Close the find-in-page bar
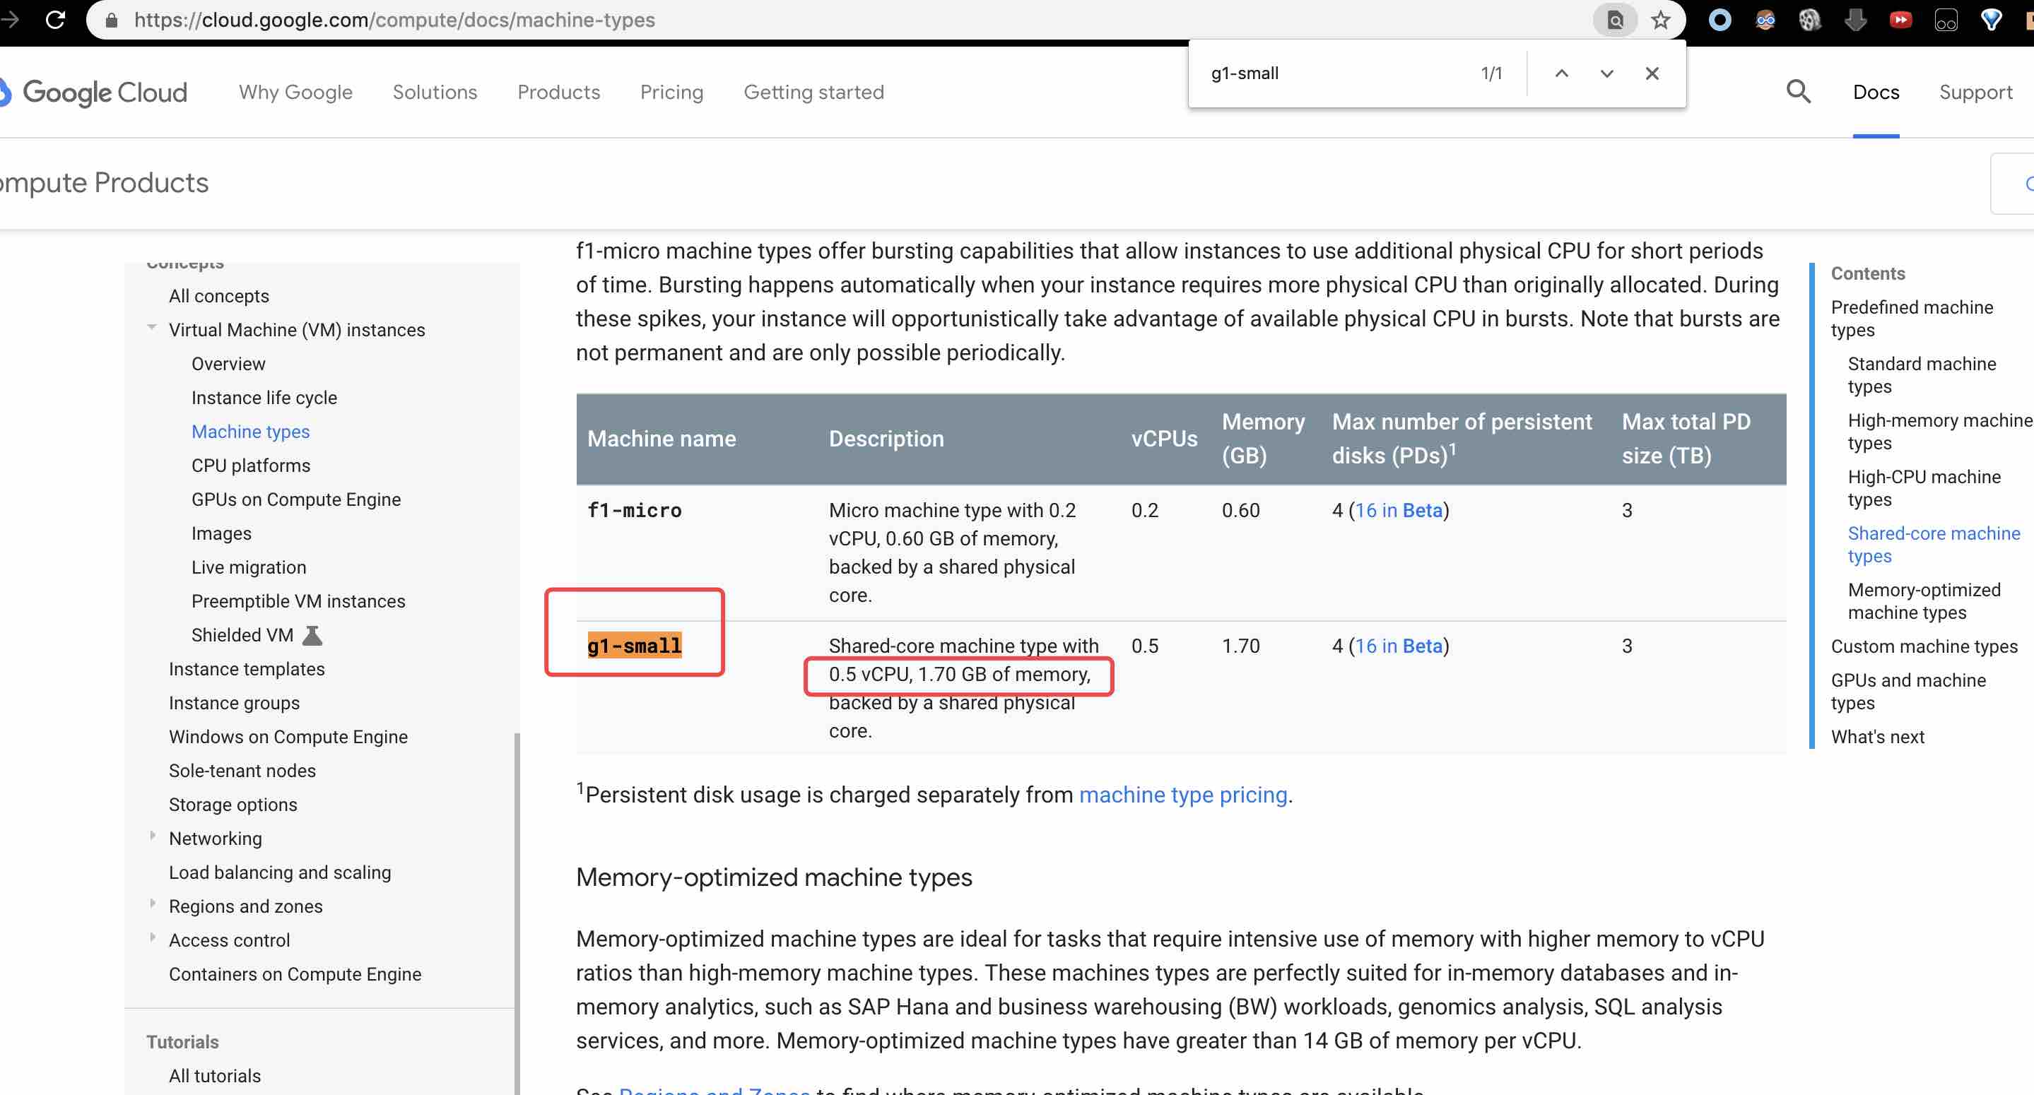This screenshot has width=2034, height=1095. [x=1652, y=73]
